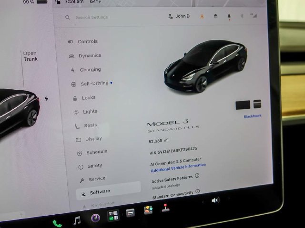
Task: Open the purple Camera app
Action: click(95, 218)
